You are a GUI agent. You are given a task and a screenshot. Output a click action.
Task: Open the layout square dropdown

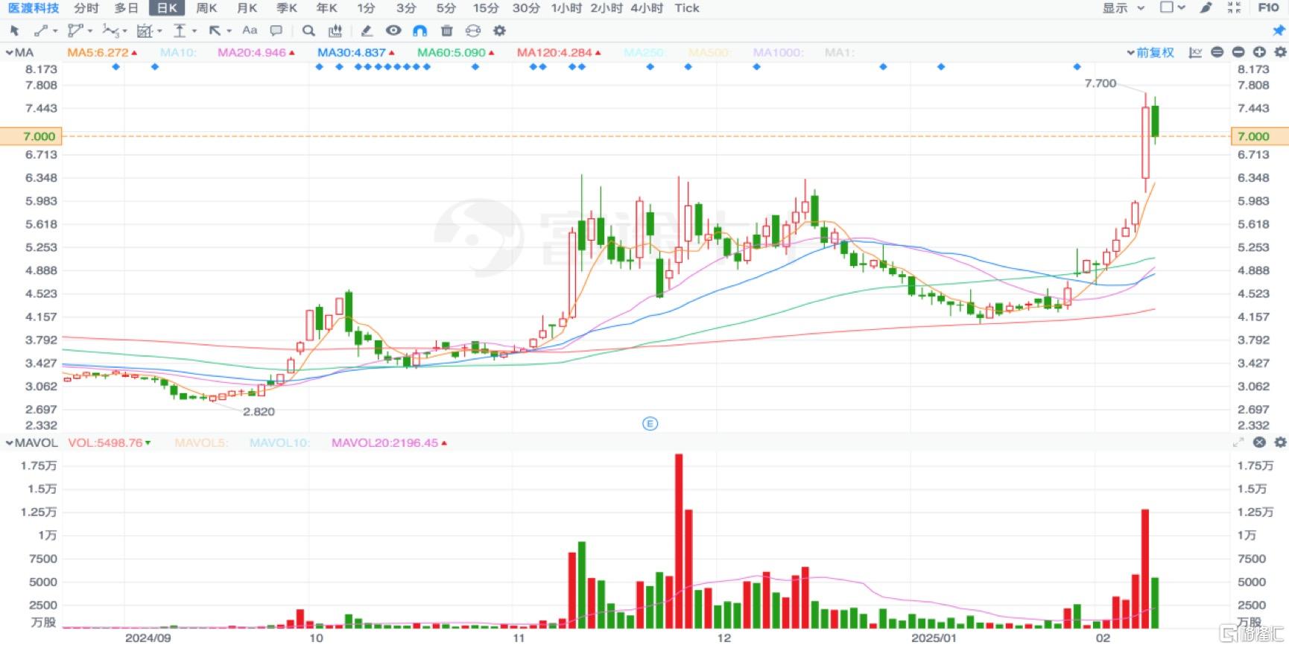pyautogui.click(x=1173, y=7)
